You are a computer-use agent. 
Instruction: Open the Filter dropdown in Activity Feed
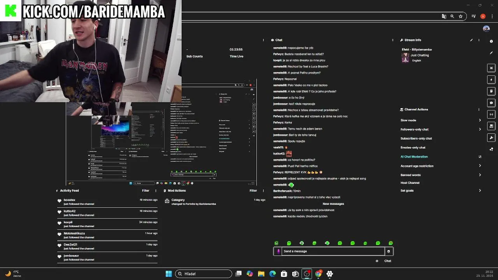146,191
